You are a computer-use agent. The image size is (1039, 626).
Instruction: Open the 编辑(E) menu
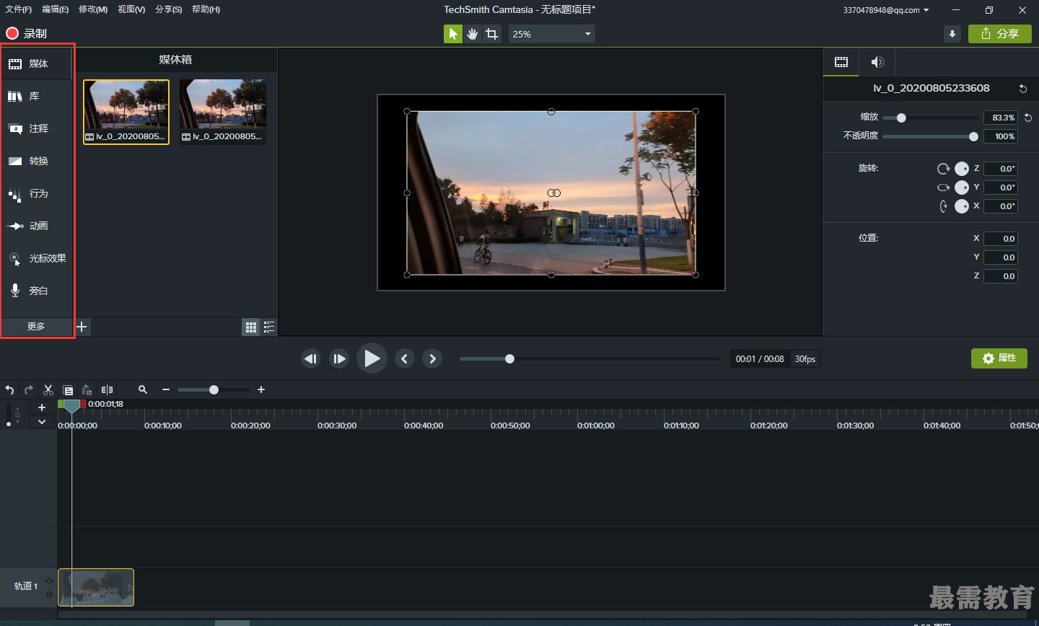click(x=56, y=9)
